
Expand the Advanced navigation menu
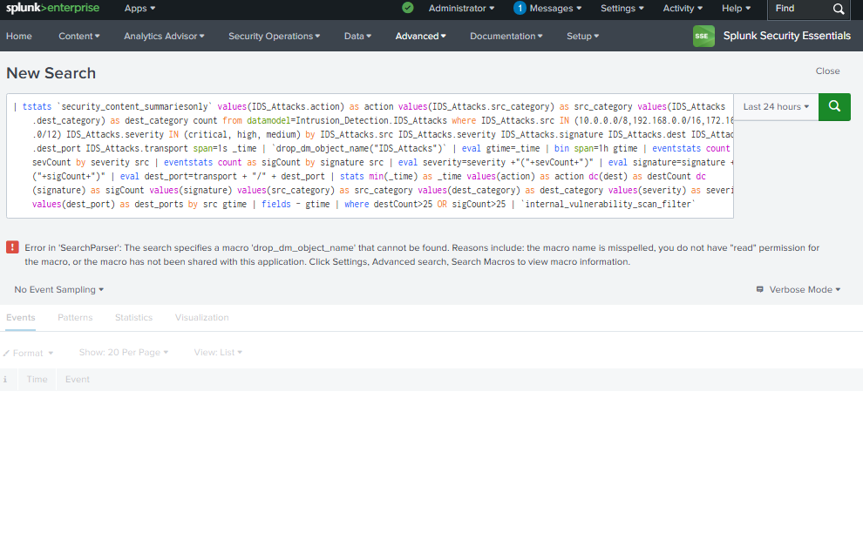[x=419, y=36]
